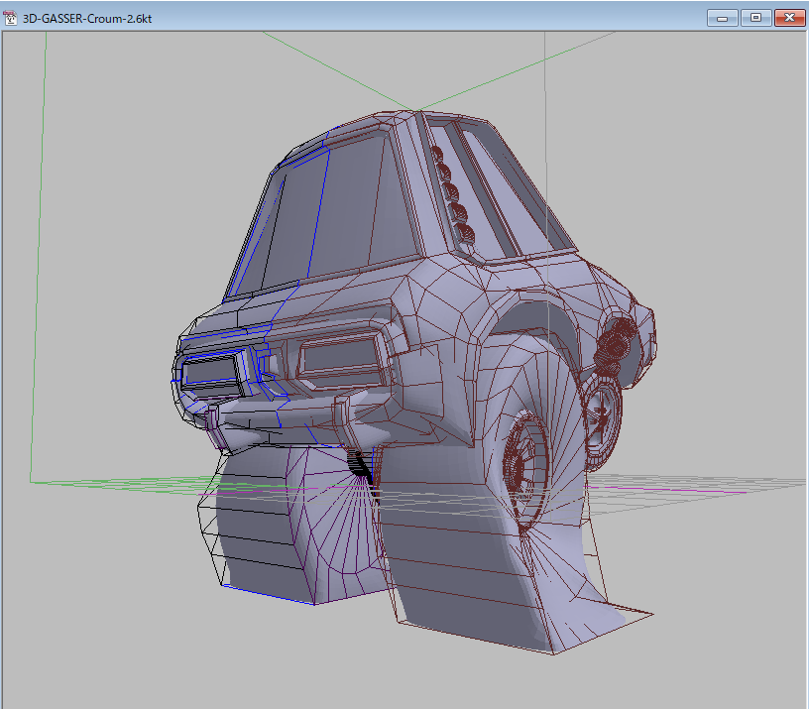Screen dimensions: 809x709
Task: Click the application icon in the title bar
Action: tap(12, 18)
